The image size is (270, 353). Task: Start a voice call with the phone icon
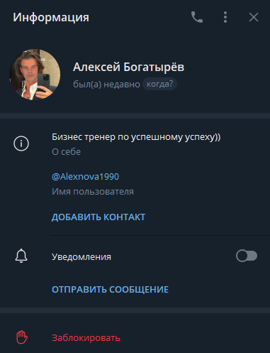coord(197,17)
